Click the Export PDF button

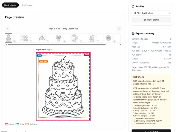pyautogui.click(x=151, y=131)
